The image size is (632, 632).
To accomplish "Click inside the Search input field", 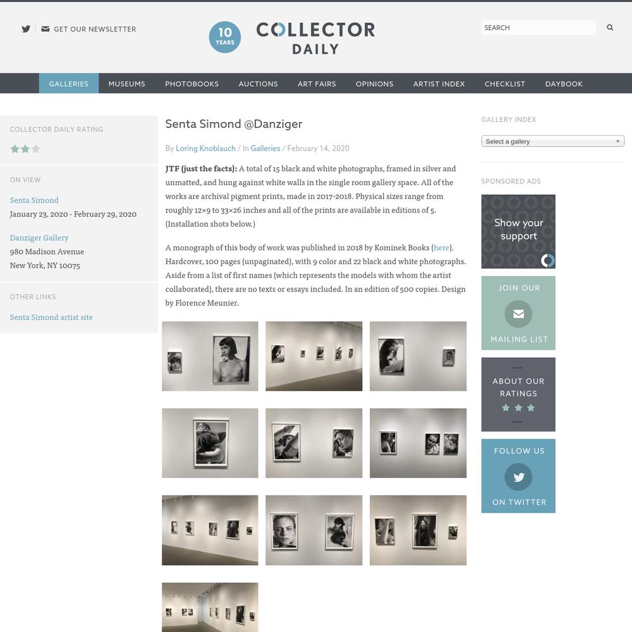I will click(x=538, y=27).
